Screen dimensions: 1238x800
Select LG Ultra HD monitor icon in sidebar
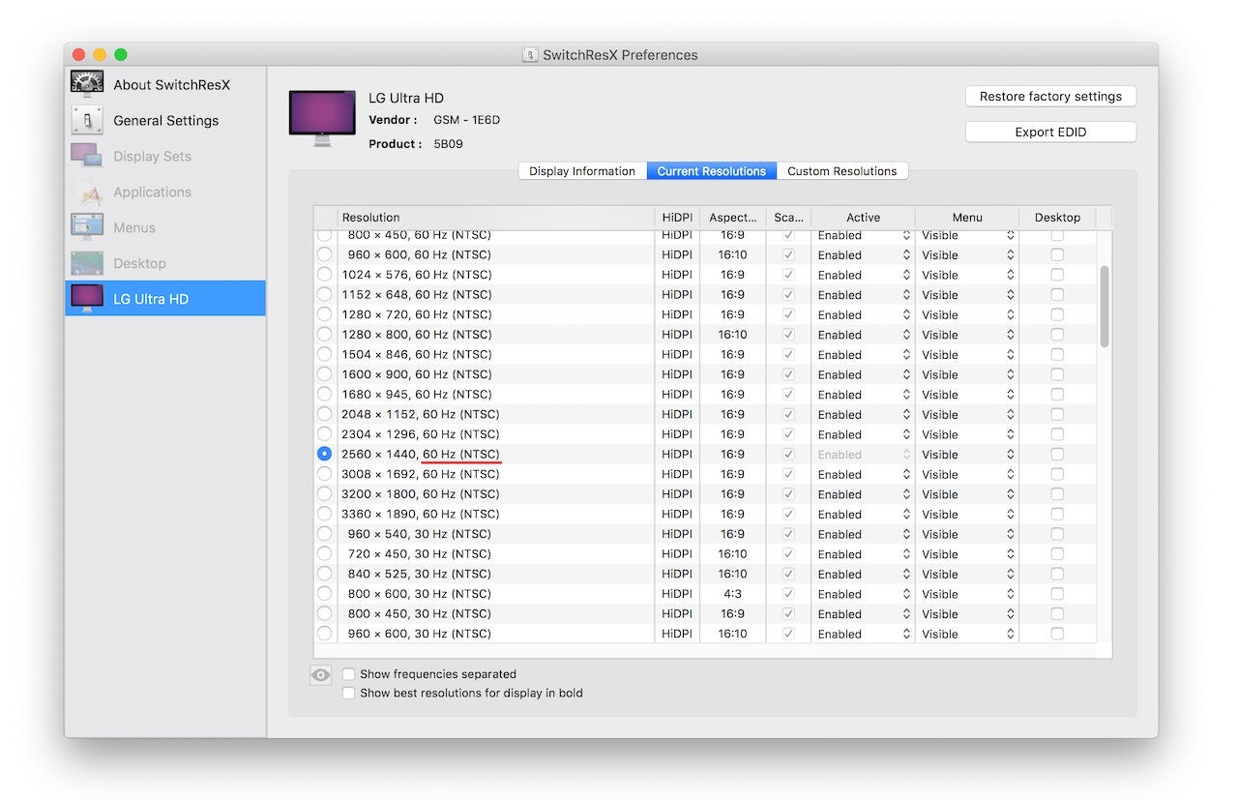[x=87, y=299]
